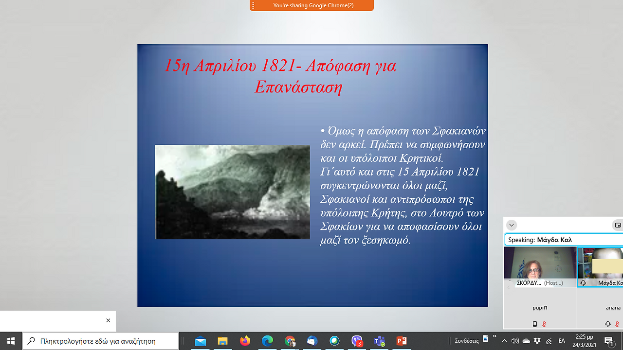Open Microsoft Edge on the taskbar
The width and height of the screenshot is (623, 350).
267,341
